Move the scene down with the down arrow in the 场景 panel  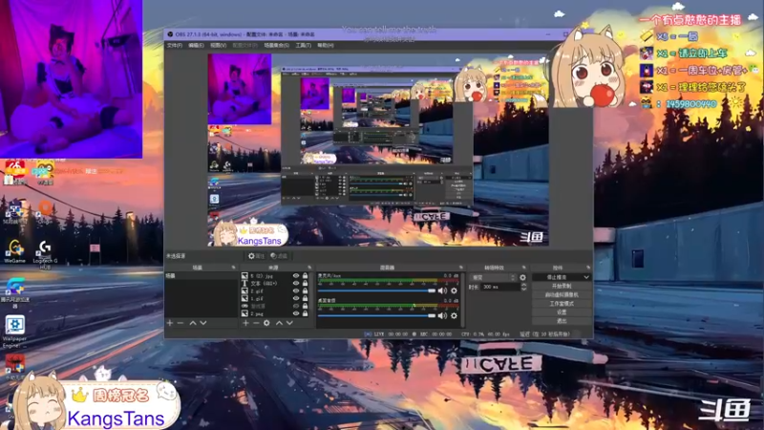[203, 323]
